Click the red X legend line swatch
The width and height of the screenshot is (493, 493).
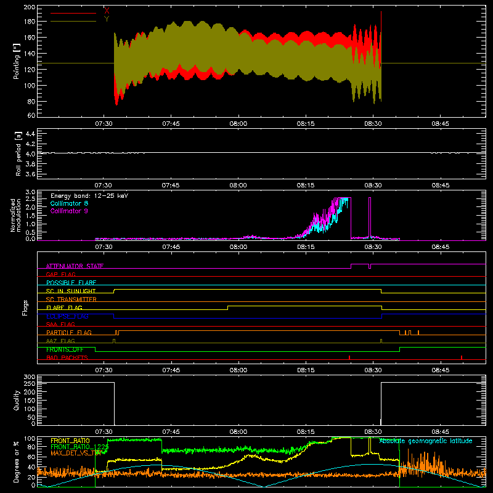73,13
